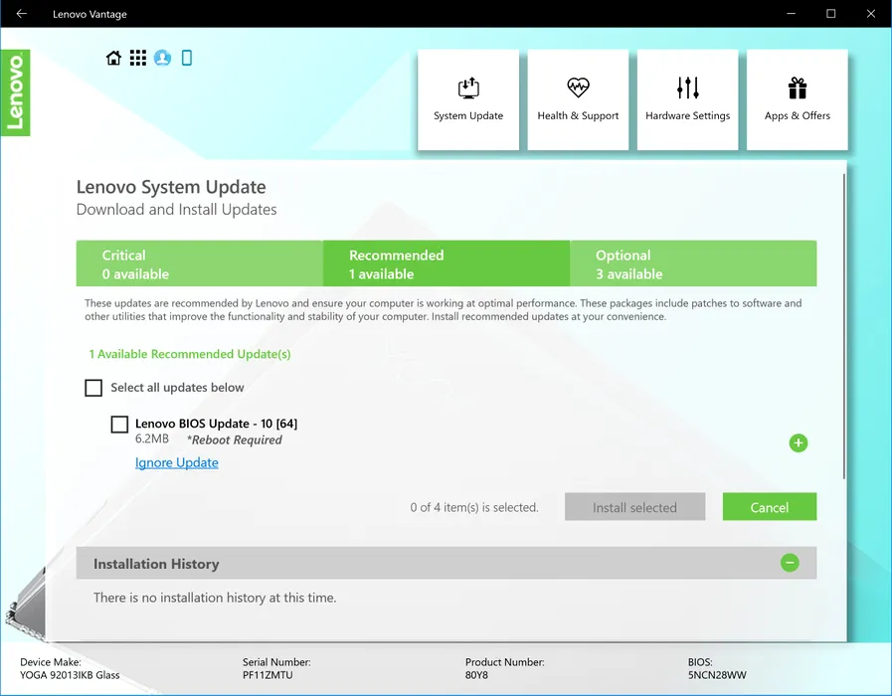Switch to the Recommended updates tab

(x=446, y=263)
